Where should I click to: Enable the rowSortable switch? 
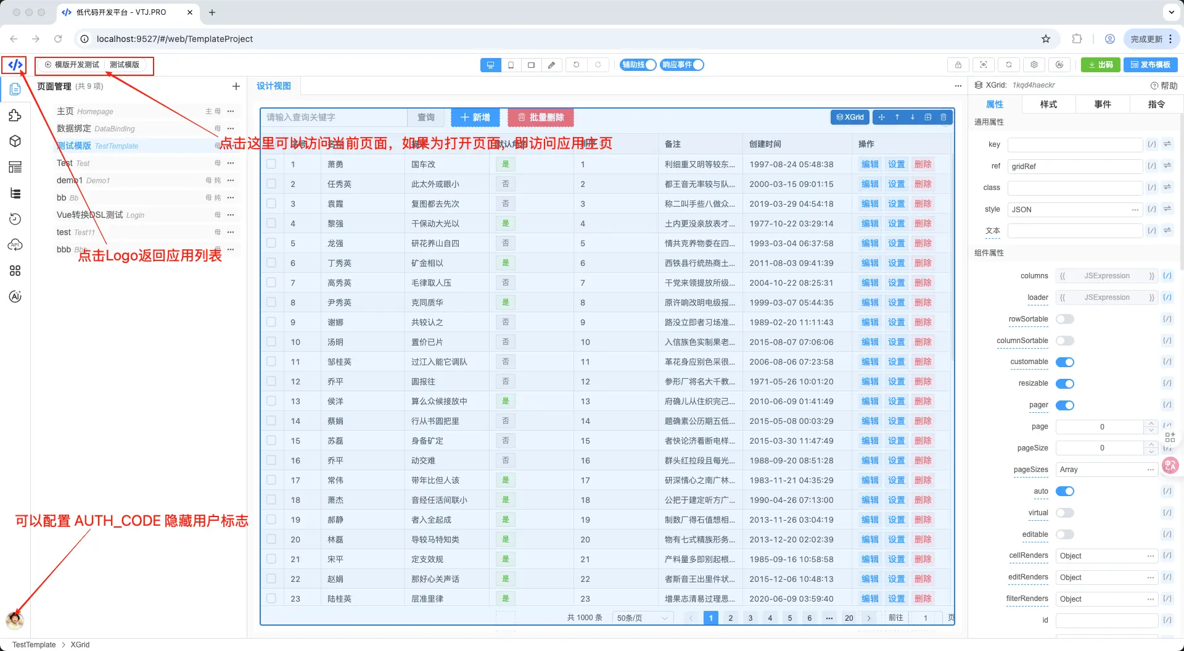pos(1064,319)
